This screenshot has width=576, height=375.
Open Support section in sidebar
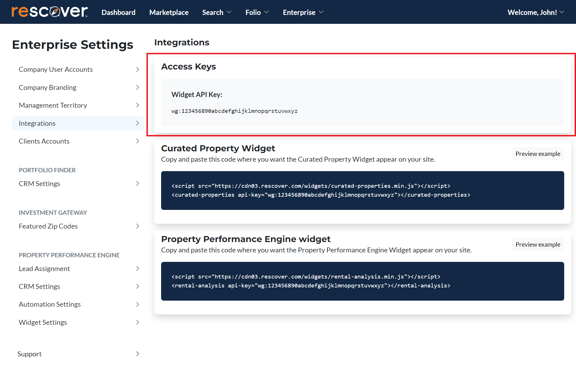29,354
